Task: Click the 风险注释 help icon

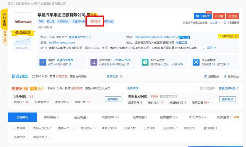Action: pos(201,89)
